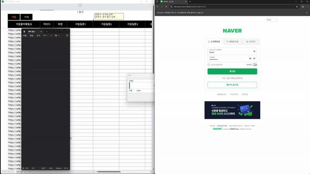Add a new sheet in Excel
The height and width of the screenshot is (174, 310).
(30, 172)
